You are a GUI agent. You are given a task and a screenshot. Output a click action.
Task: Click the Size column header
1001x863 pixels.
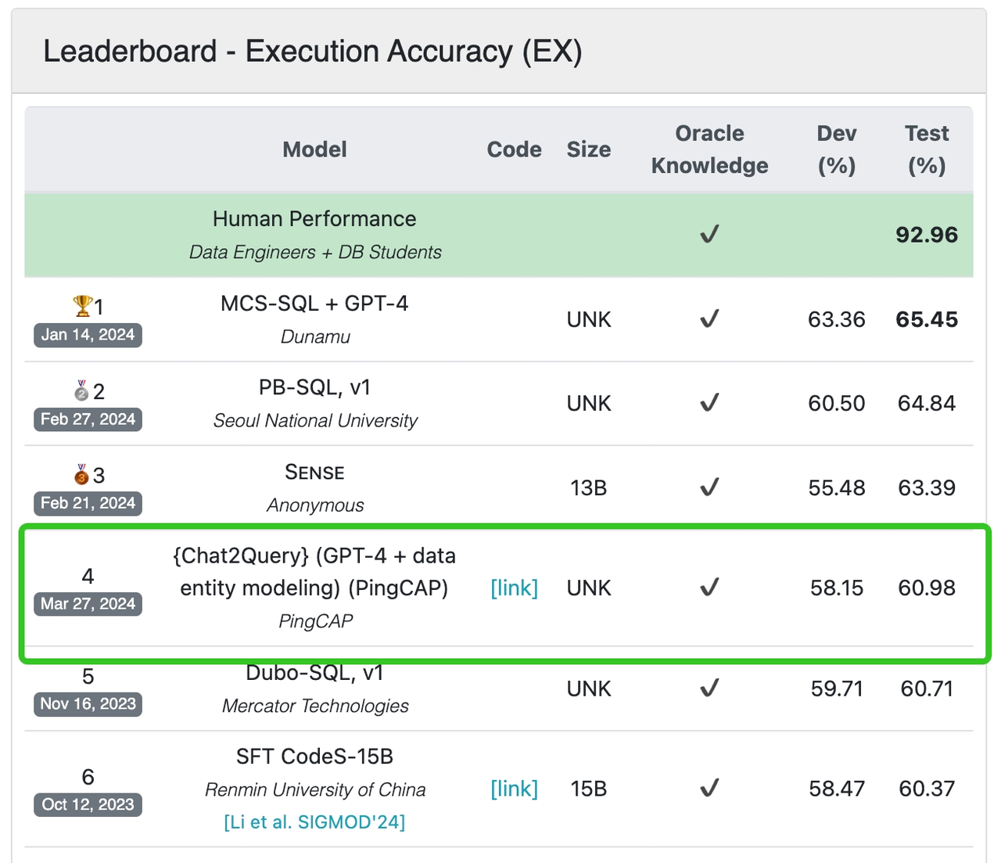click(589, 149)
